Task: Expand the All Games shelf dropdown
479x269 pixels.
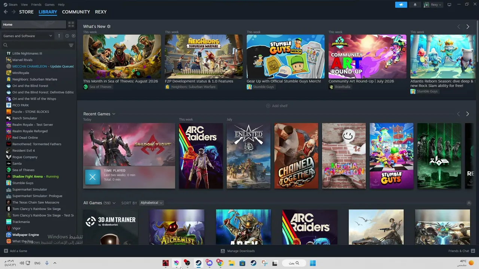Action: [114, 203]
